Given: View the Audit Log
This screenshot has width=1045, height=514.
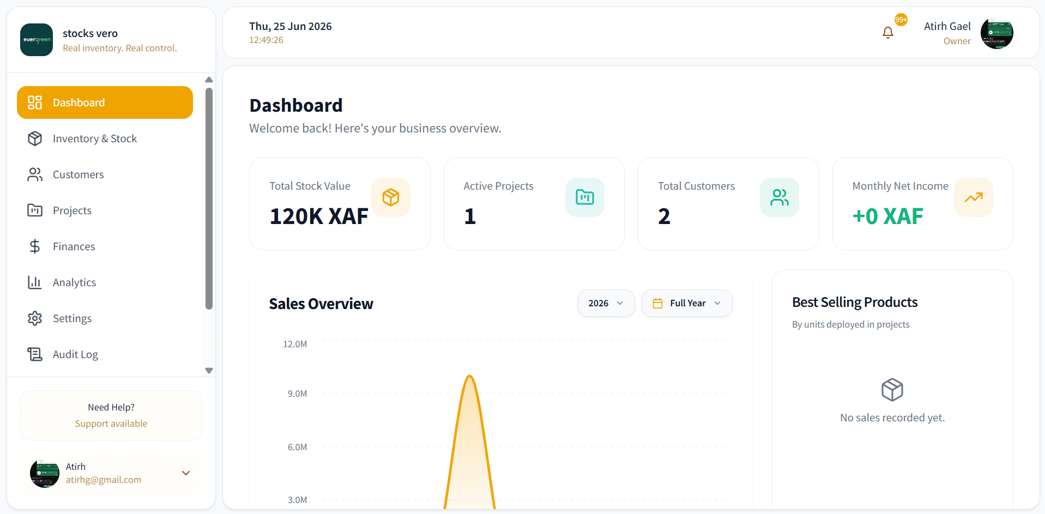Looking at the screenshot, I should (105, 354).
